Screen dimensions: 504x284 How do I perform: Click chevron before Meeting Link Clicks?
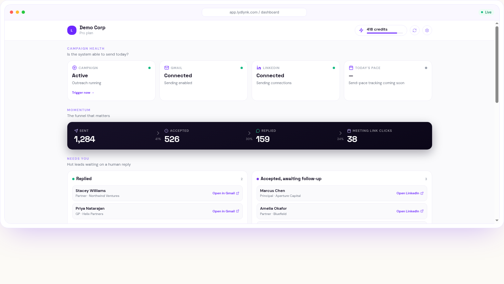(x=341, y=133)
